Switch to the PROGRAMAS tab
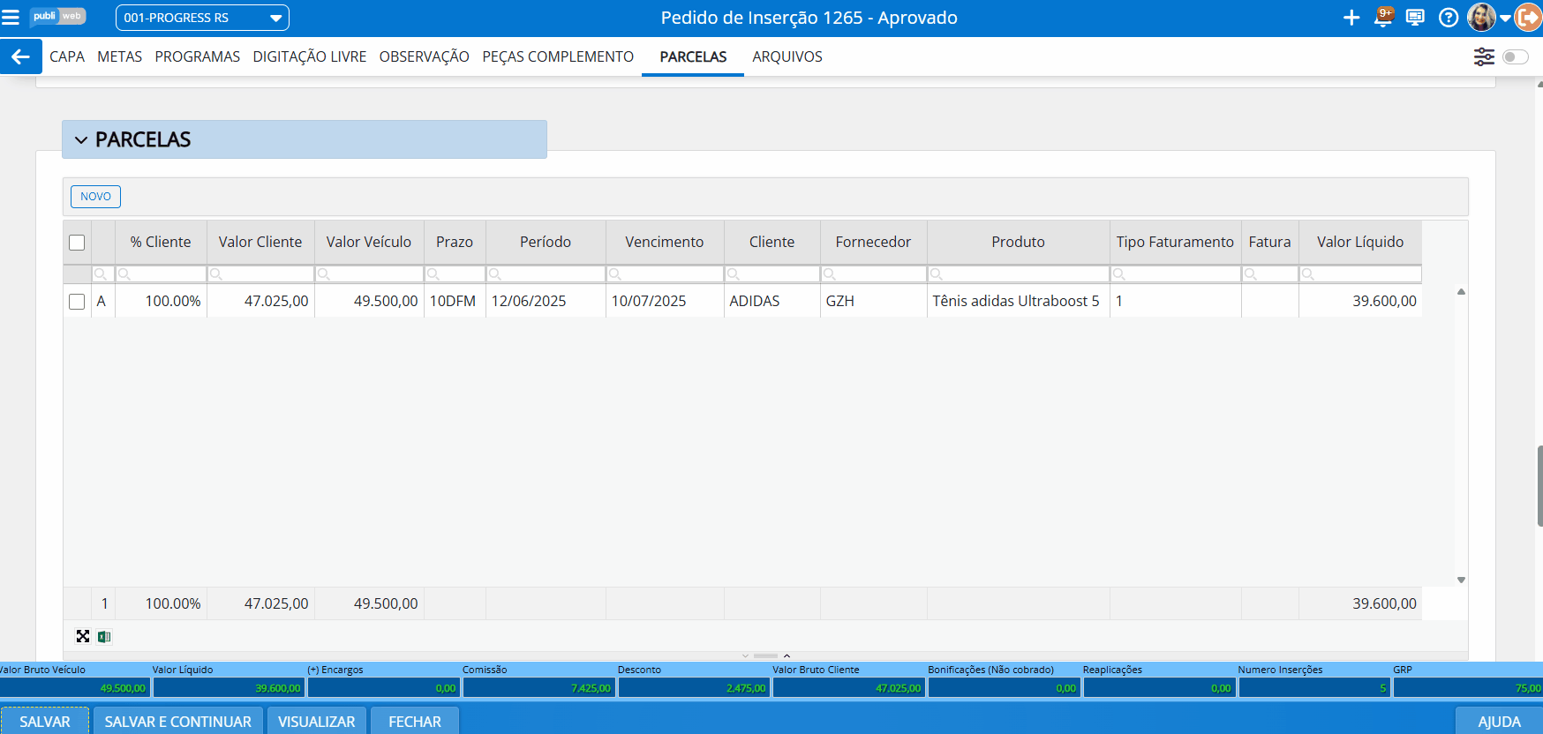 pos(197,56)
